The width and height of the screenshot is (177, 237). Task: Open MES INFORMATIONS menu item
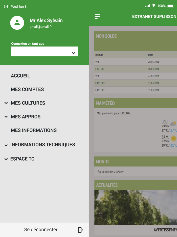click(34, 130)
